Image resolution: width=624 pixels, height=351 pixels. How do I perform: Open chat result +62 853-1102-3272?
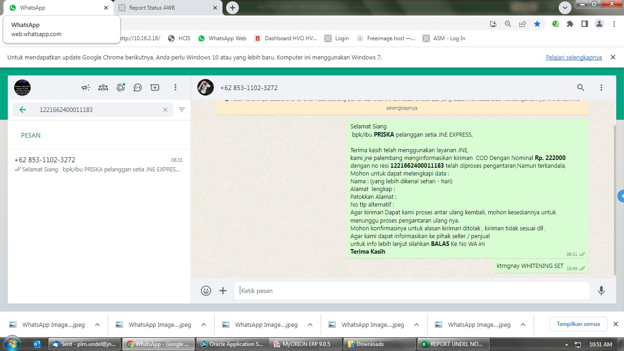pos(99,165)
